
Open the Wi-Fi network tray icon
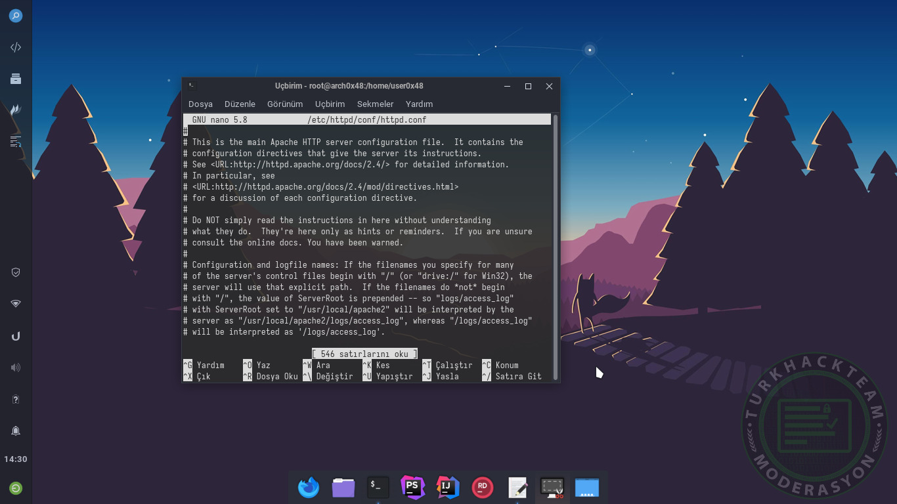coord(16,304)
